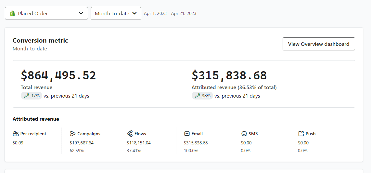
Task: Click the Flows branching icon
Action: tap(130, 134)
